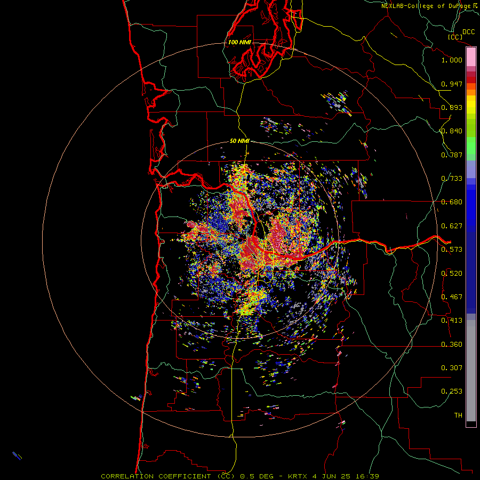The width and height of the screenshot is (480, 480).
Task: Click the 0.893 scale value
Action: (452, 107)
